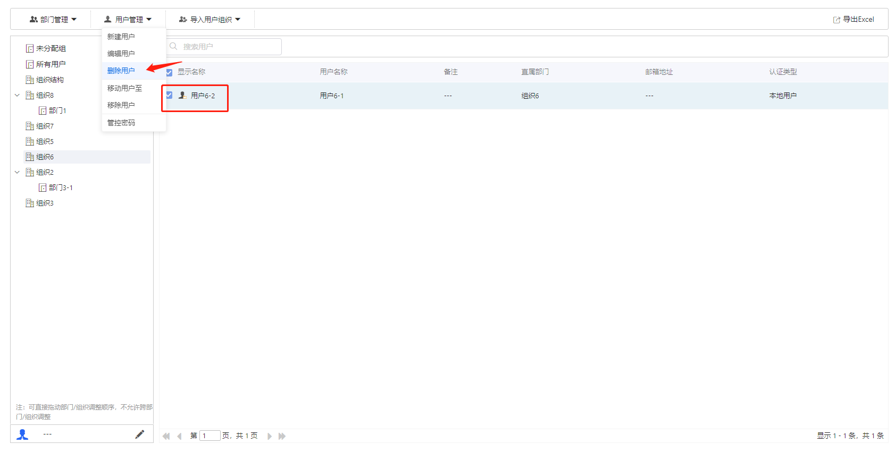This screenshot has width=896, height=452.
Task: Click the 显示名称 column header
Action: (191, 72)
